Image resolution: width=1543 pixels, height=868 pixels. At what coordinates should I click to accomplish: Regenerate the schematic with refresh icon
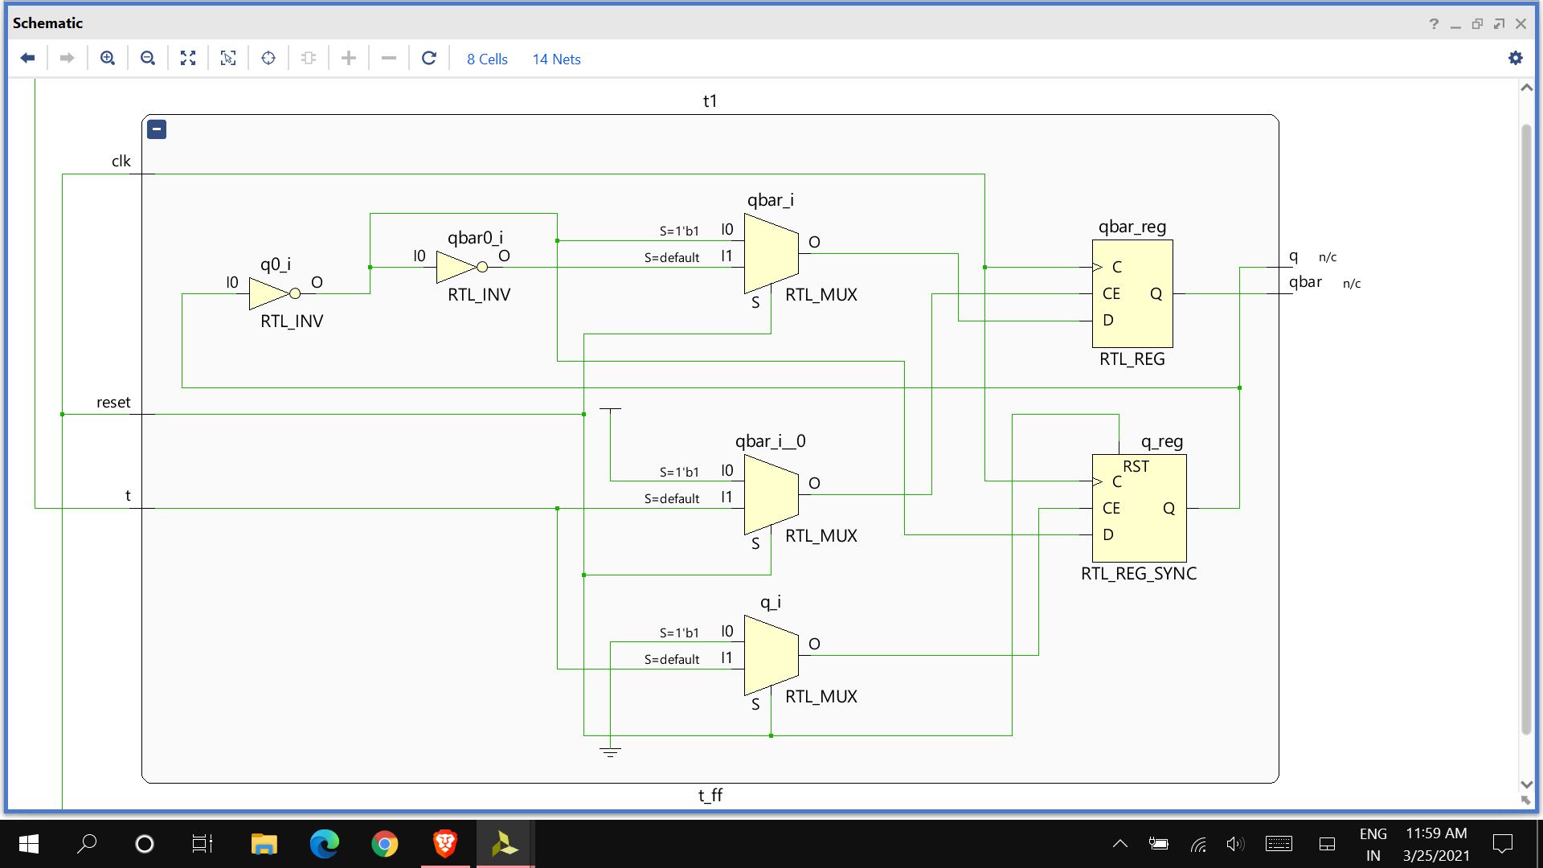tap(429, 58)
